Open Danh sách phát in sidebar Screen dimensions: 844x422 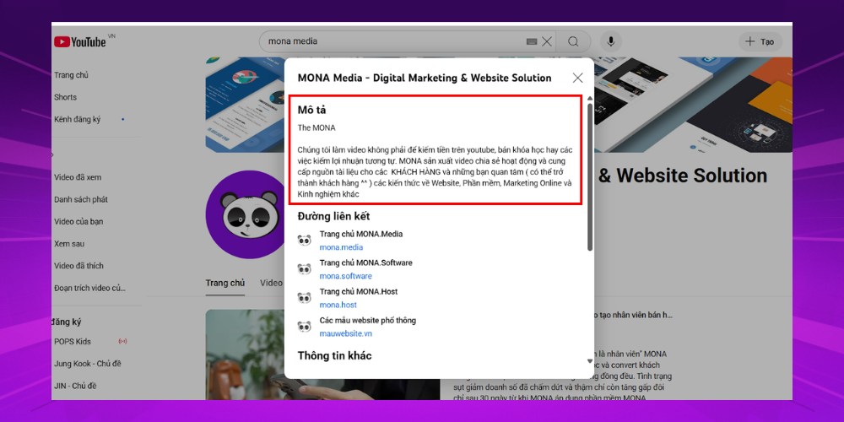[81, 199]
